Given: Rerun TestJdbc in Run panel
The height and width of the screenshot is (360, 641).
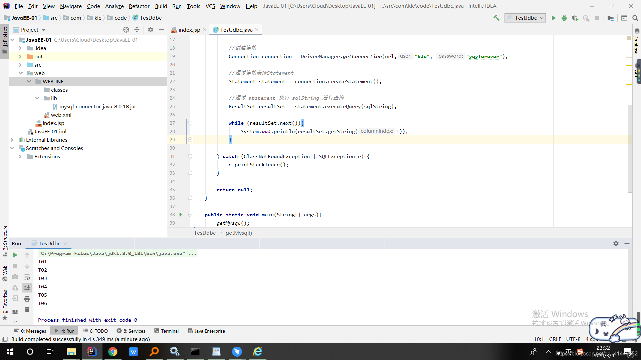Looking at the screenshot, I should tap(15, 255).
